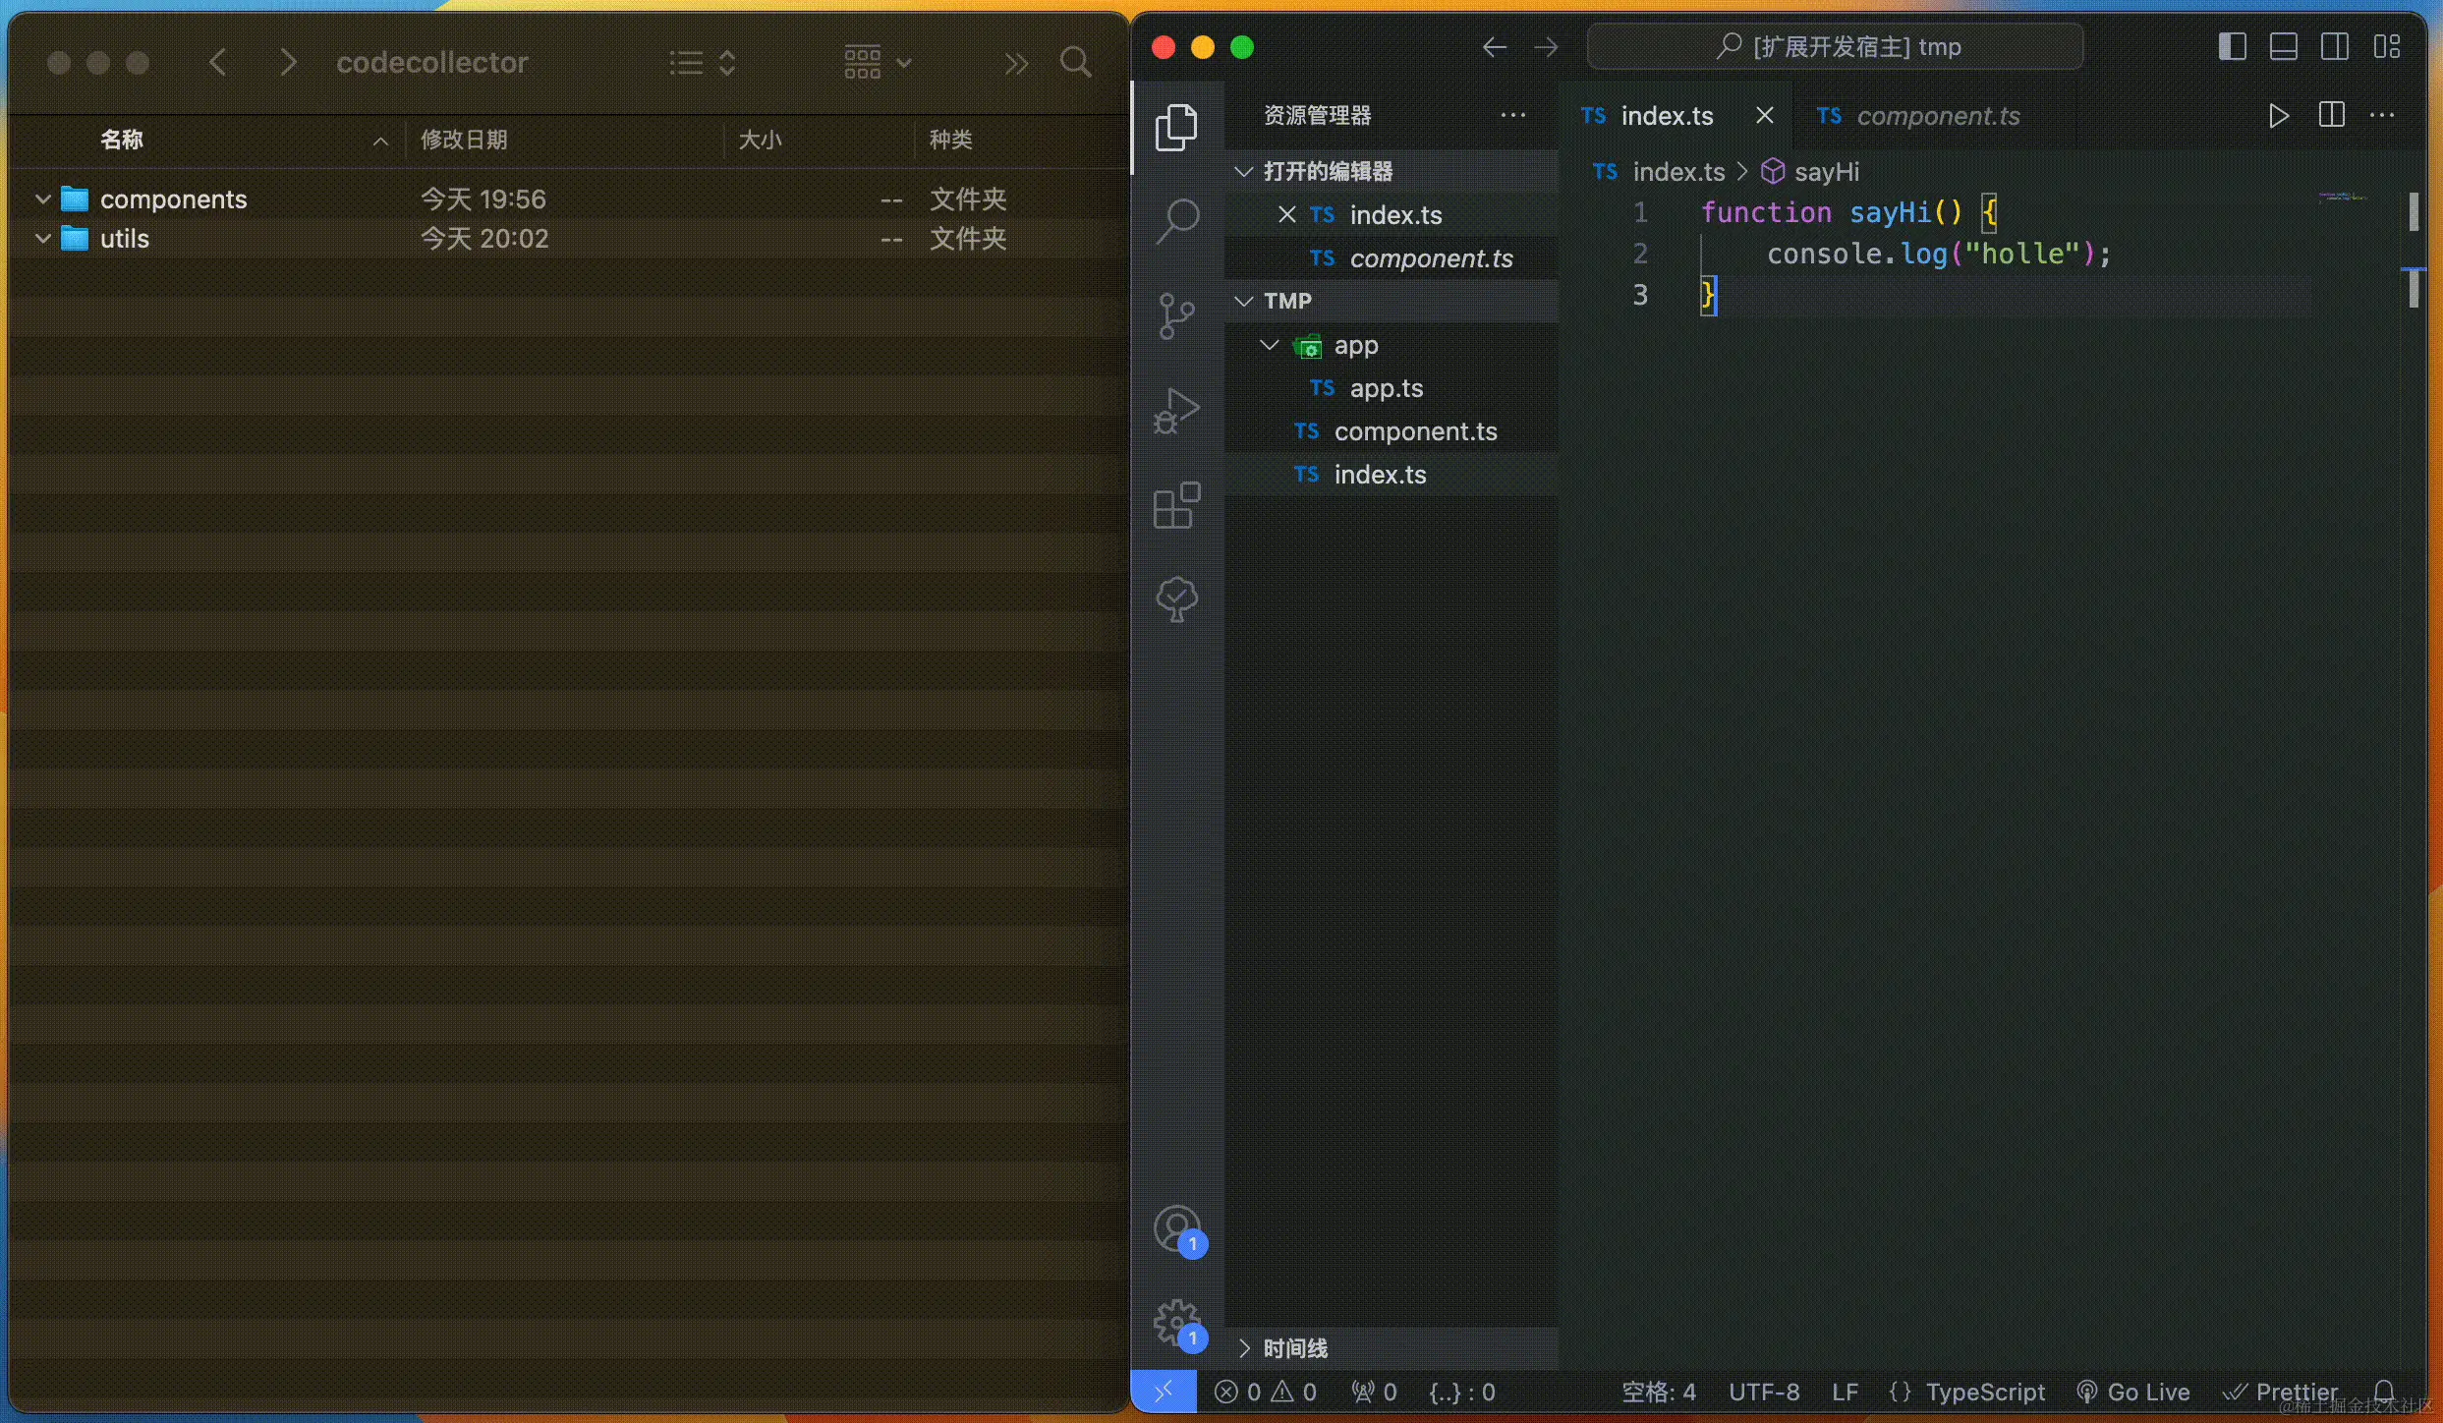Split the editor to the right

tap(2331, 115)
